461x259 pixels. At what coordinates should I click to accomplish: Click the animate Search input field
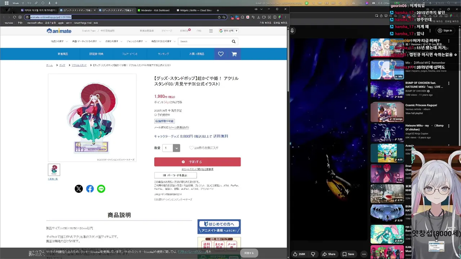(204, 41)
